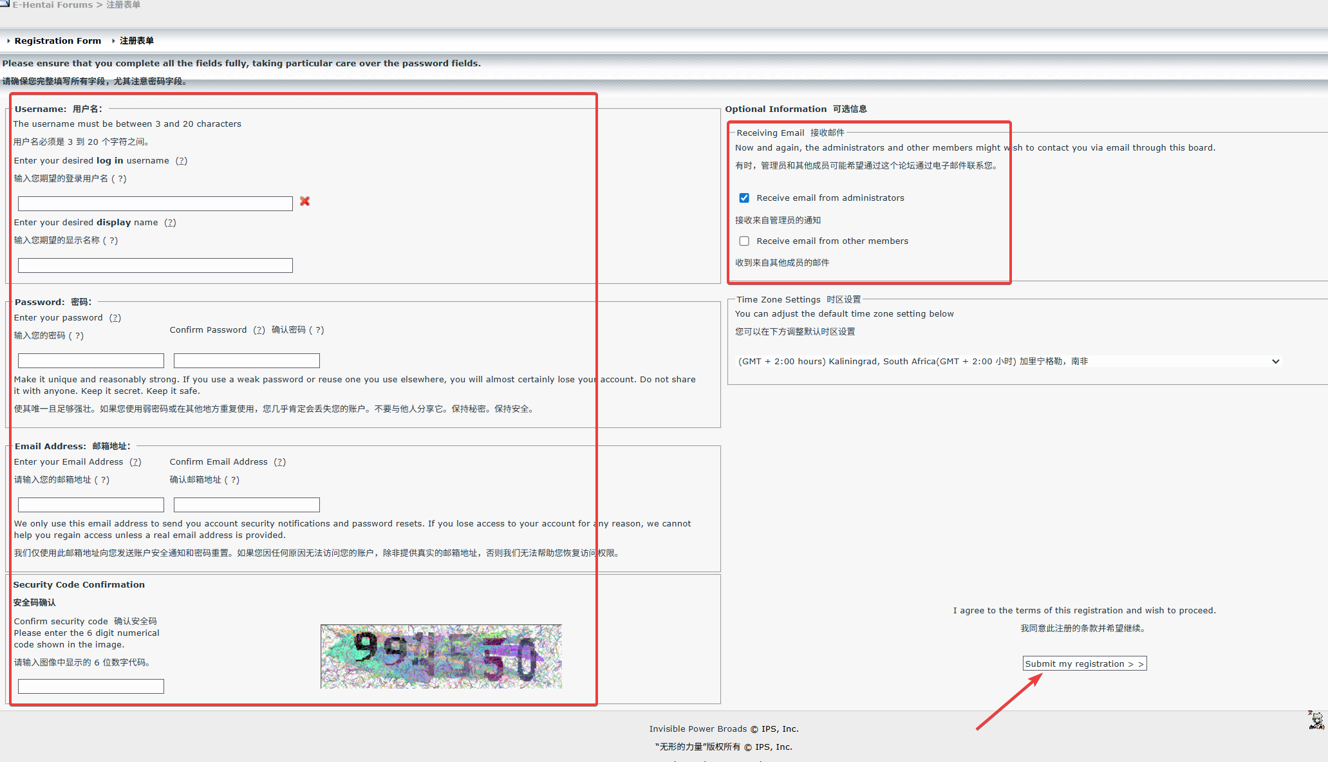Go to E-Hentai Forums breadcrumb link

pyautogui.click(x=53, y=5)
